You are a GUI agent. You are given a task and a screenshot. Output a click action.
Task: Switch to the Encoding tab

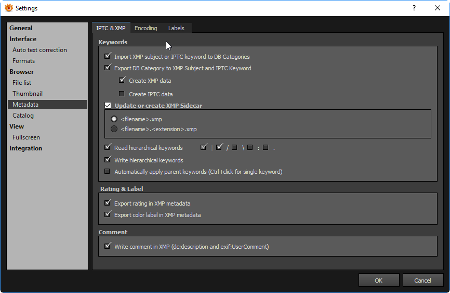point(145,28)
